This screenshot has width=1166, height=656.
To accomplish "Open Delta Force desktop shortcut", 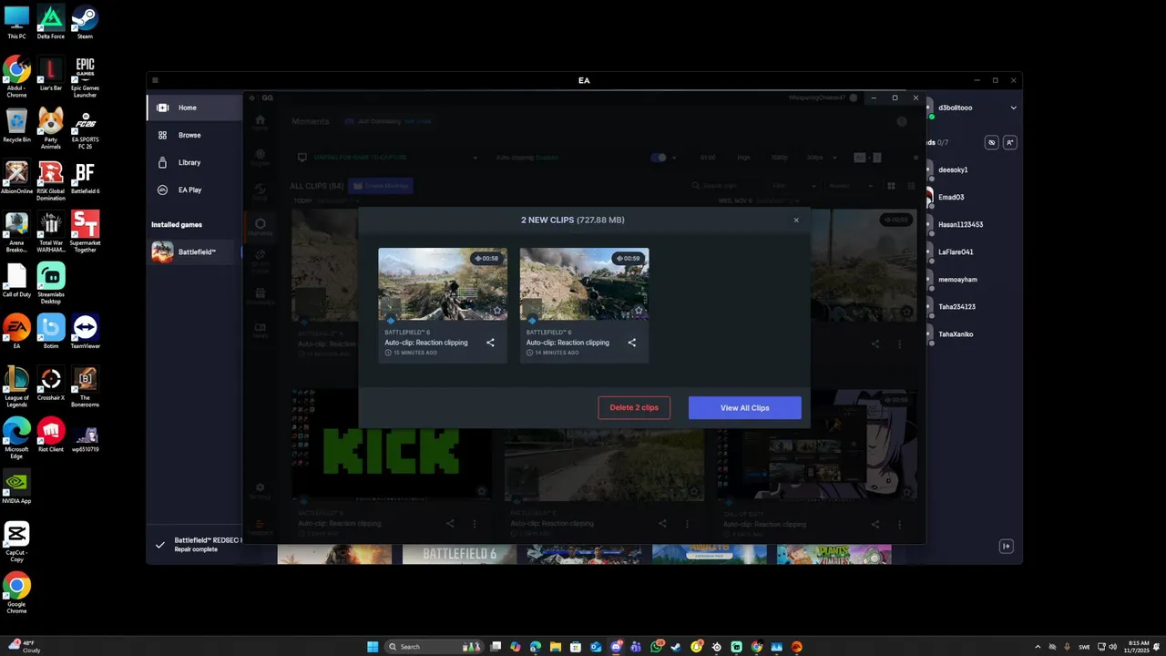I will [x=51, y=23].
